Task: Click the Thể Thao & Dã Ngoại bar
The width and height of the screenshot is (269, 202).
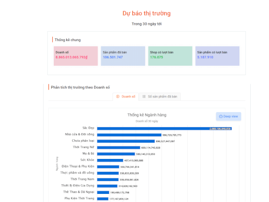Action: (103, 192)
